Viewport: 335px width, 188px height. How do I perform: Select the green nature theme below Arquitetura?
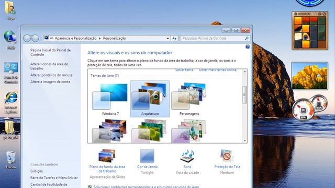[x=149, y=131]
